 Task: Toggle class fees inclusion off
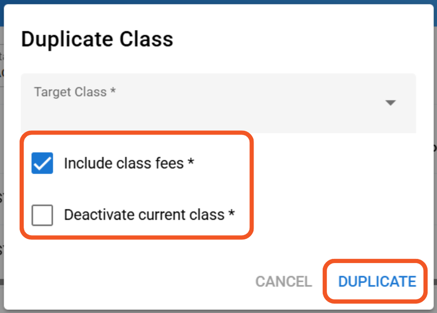coord(42,164)
